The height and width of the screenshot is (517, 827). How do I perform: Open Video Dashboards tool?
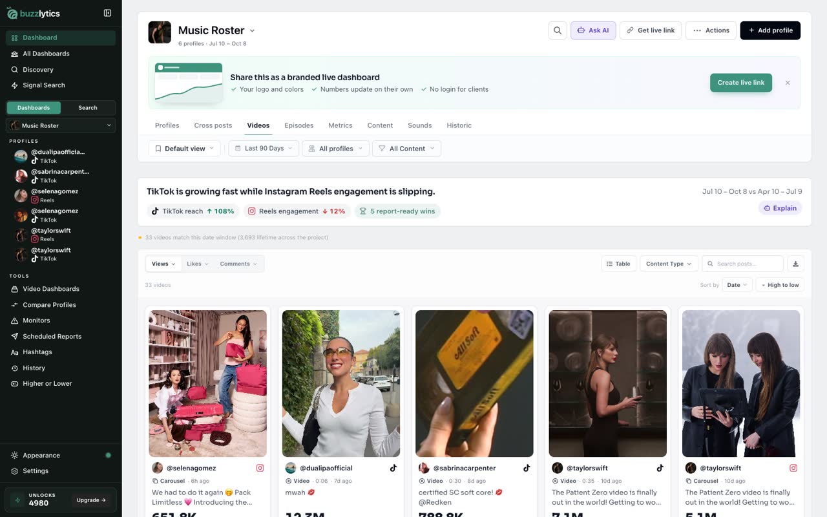pyautogui.click(x=61, y=289)
